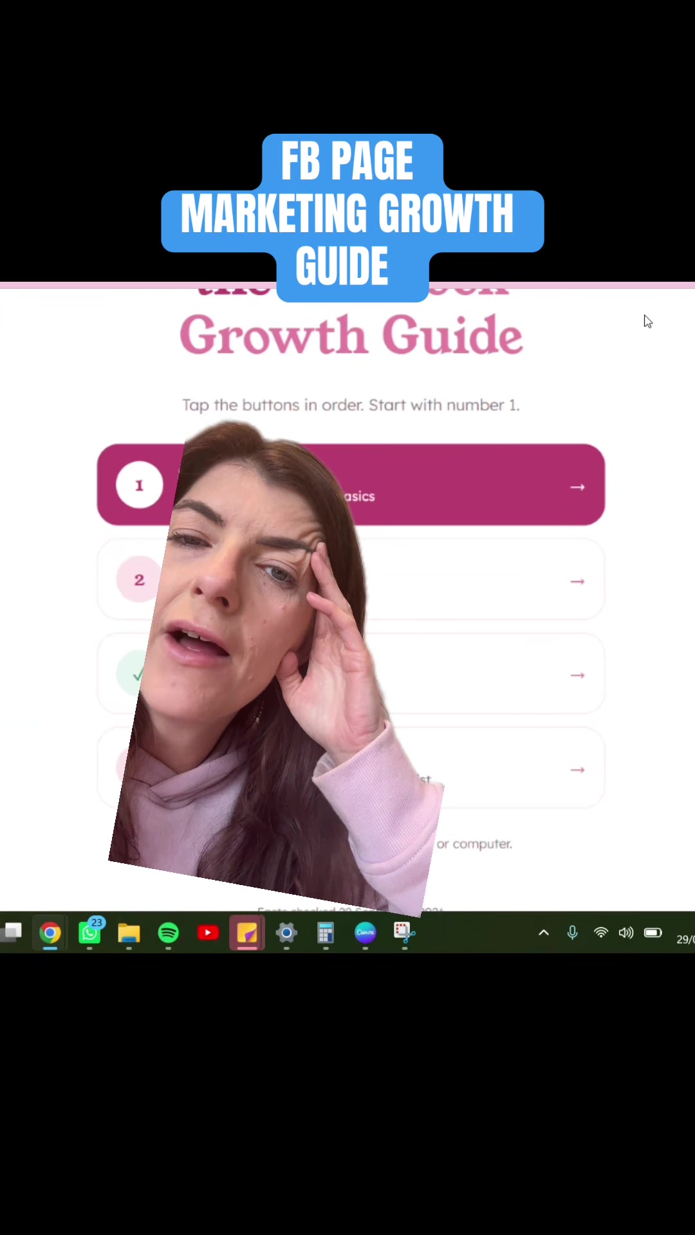Click the arrow on the green checkmark card
This screenshot has height=1235, width=695.
[577, 675]
